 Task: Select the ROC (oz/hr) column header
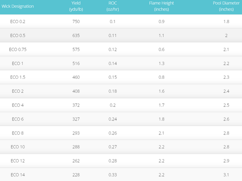(x=113, y=6)
